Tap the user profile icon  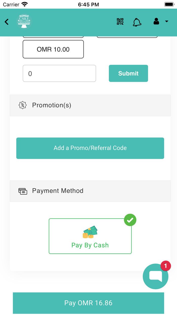(x=156, y=22)
